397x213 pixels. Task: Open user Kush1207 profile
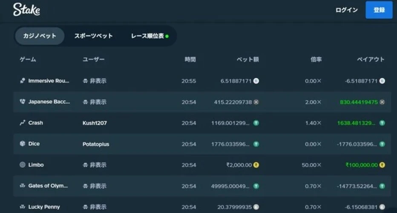pyautogui.click(x=95, y=123)
